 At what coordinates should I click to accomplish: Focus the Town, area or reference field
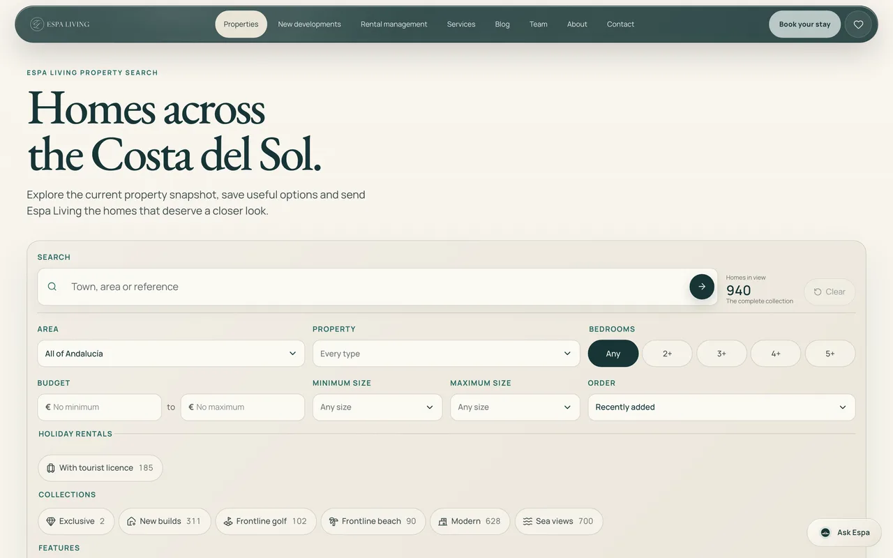(377, 287)
